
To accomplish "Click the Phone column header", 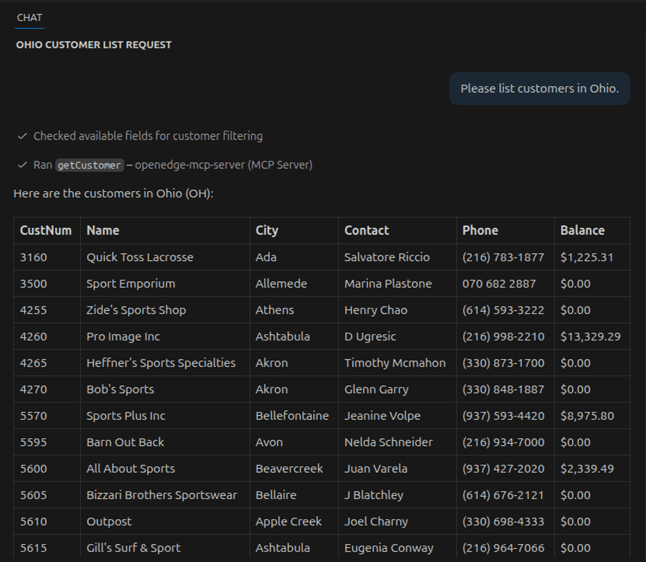I will click(480, 231).
